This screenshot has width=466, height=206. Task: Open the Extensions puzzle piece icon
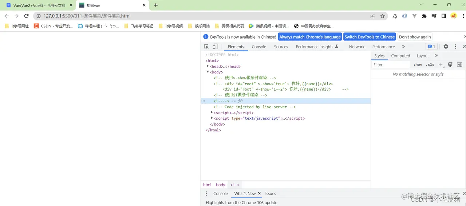click(424, 16)
